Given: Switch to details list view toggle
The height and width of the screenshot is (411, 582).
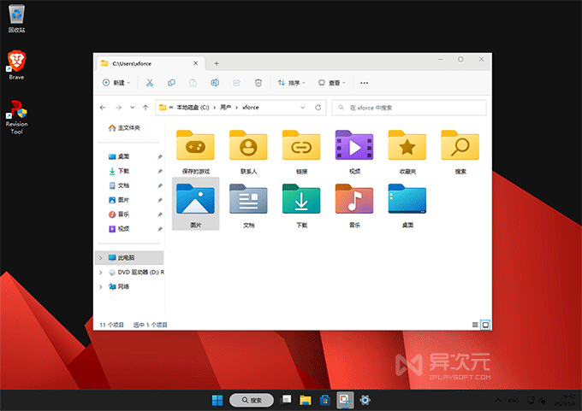Looking at the screenshot, I should pyautogui.click(x=475, y=325).
